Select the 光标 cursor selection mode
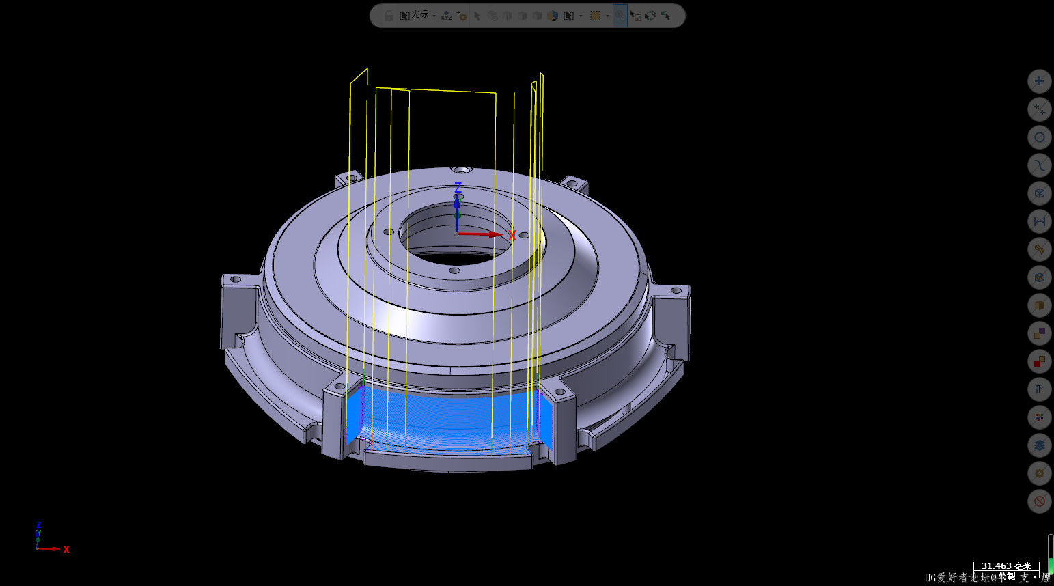1054x586 pixels. click(x=414, y=15)
